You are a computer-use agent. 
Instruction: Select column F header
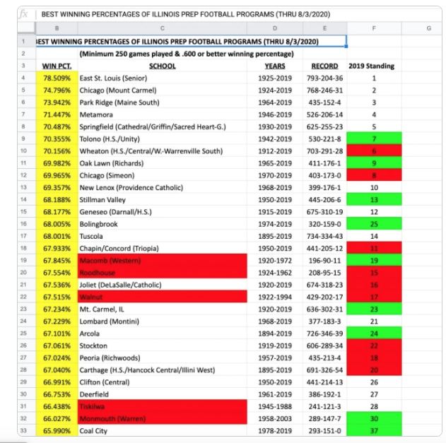pos(374,28)
